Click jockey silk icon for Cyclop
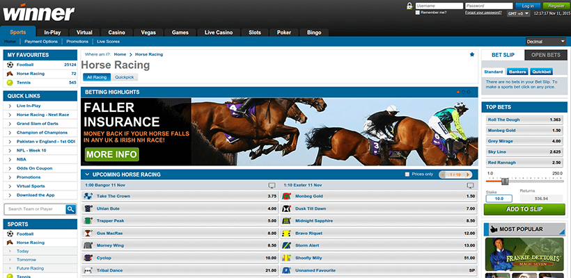The image size is (571, 278). 88,258
